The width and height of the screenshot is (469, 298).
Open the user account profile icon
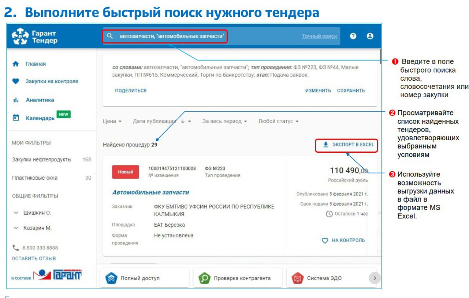370,36
